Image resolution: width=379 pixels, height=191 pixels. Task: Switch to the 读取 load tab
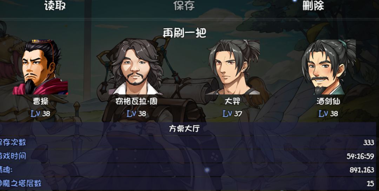(55, 6)
